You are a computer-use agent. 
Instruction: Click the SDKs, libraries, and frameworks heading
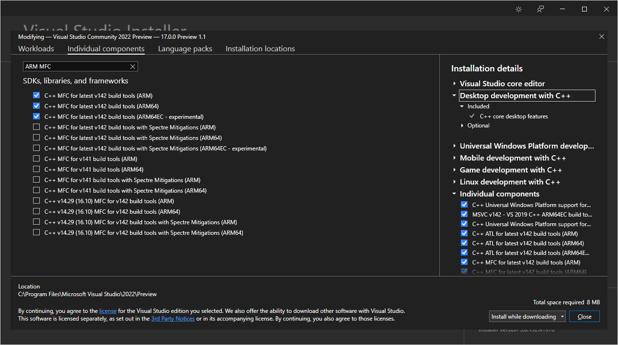click(76, 81)
